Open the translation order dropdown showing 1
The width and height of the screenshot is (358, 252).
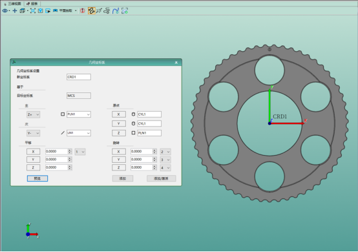[x=80, y=152]
